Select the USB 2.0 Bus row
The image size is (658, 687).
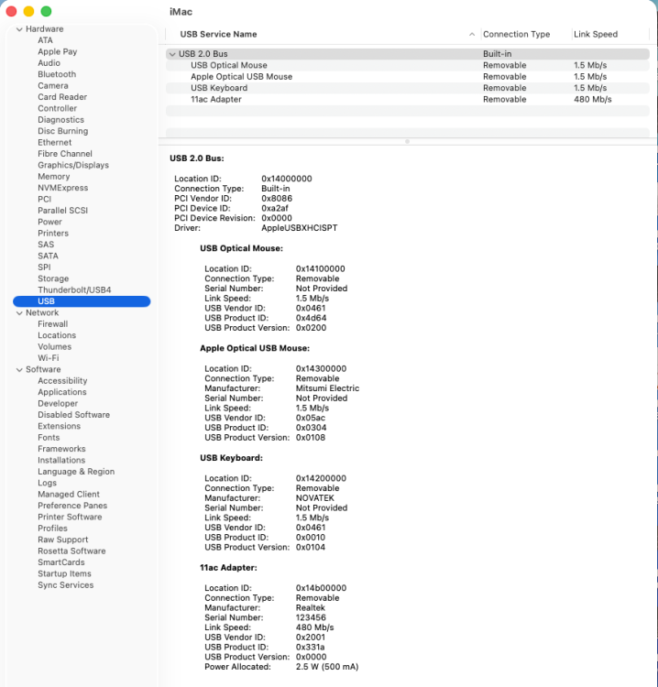pos(407,54)
